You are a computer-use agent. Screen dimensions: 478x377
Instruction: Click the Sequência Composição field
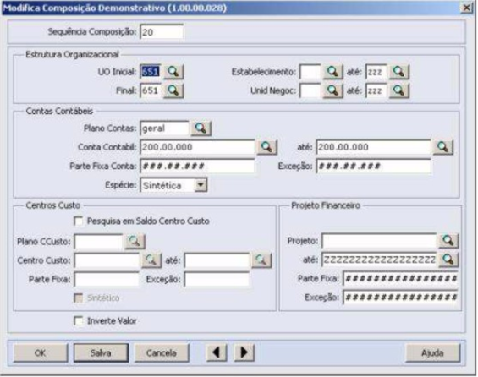click(162, 32)
